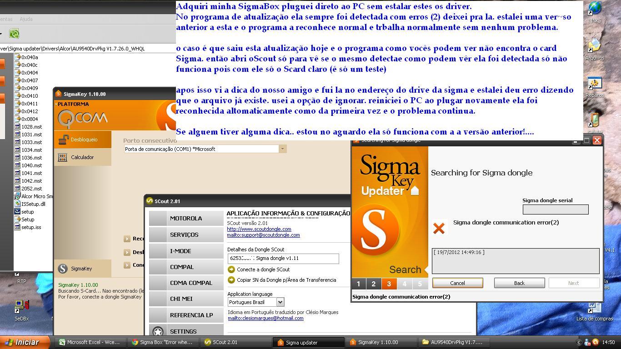Open the RTP desktop shortcut
Viewport: 621px width, 349px height.
[x=21, y=278]
